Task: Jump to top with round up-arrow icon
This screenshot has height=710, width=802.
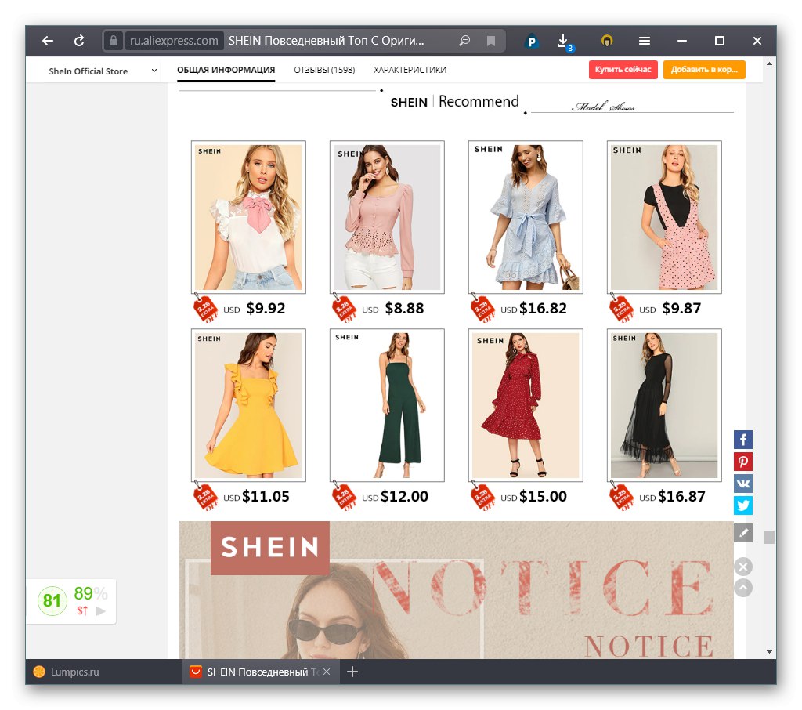Action: [743, 588]
